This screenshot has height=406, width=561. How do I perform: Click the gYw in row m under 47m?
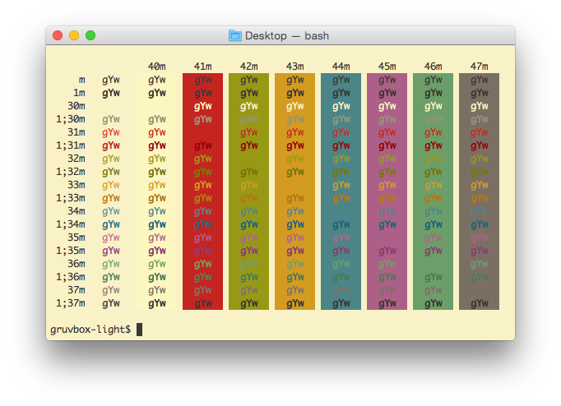tap(480, 80)
